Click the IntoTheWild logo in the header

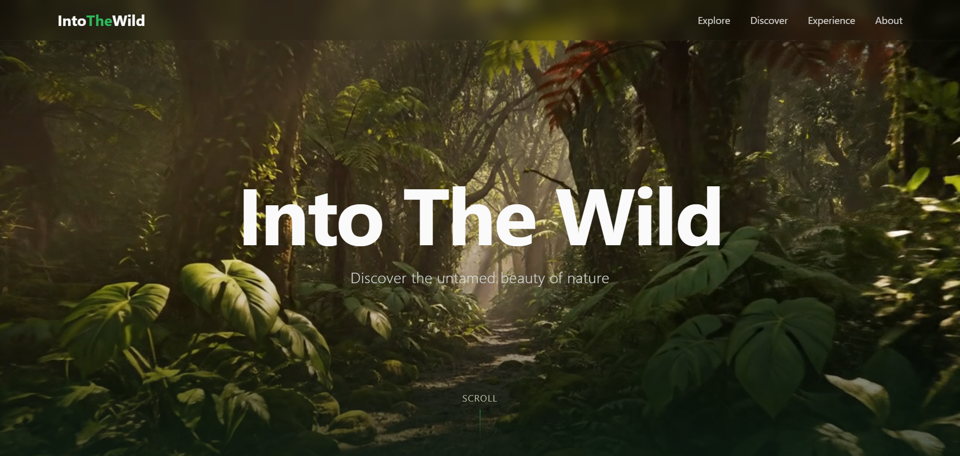pyautogui.click(x=101, y=20)
